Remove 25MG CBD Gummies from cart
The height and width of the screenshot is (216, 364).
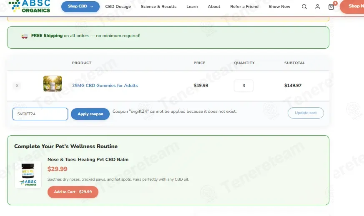pos(17,85)
